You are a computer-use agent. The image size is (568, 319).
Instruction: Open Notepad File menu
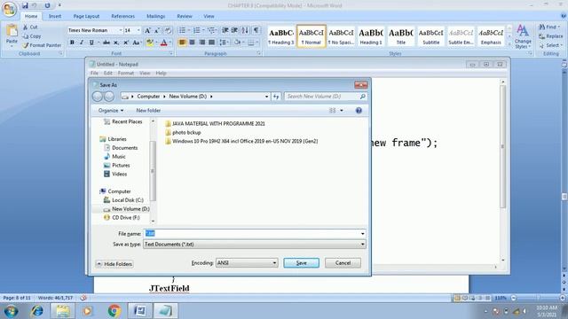click(x=95, y=73)
